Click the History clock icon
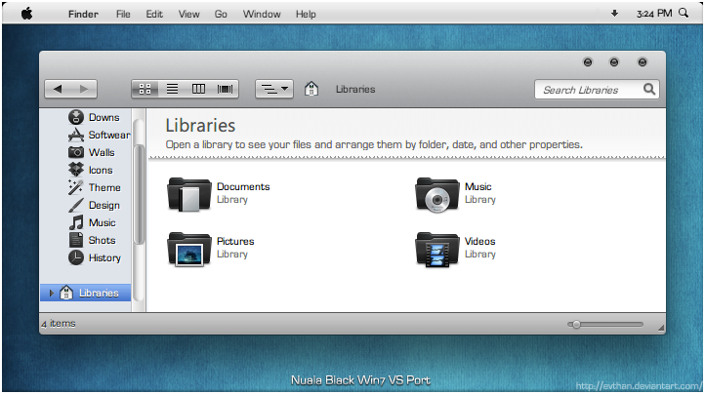 click(76, 257)
